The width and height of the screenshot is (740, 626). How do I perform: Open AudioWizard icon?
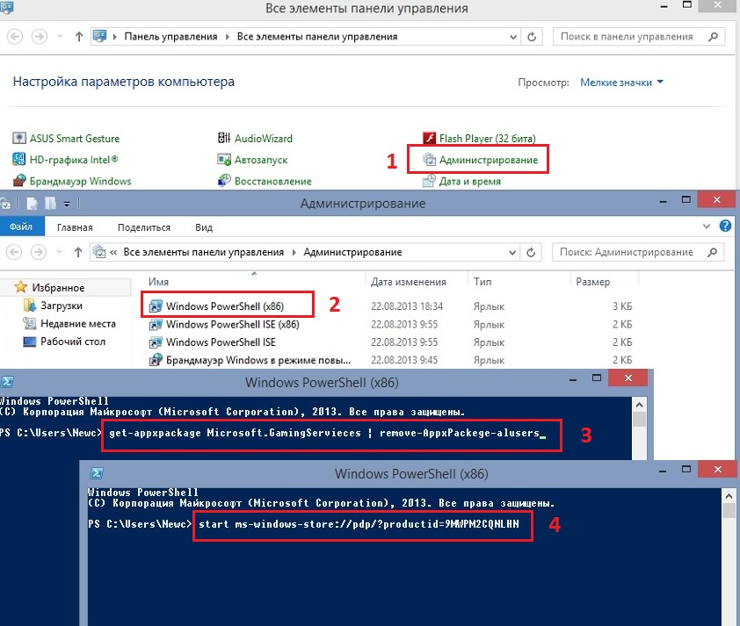(x=224, y=138)
